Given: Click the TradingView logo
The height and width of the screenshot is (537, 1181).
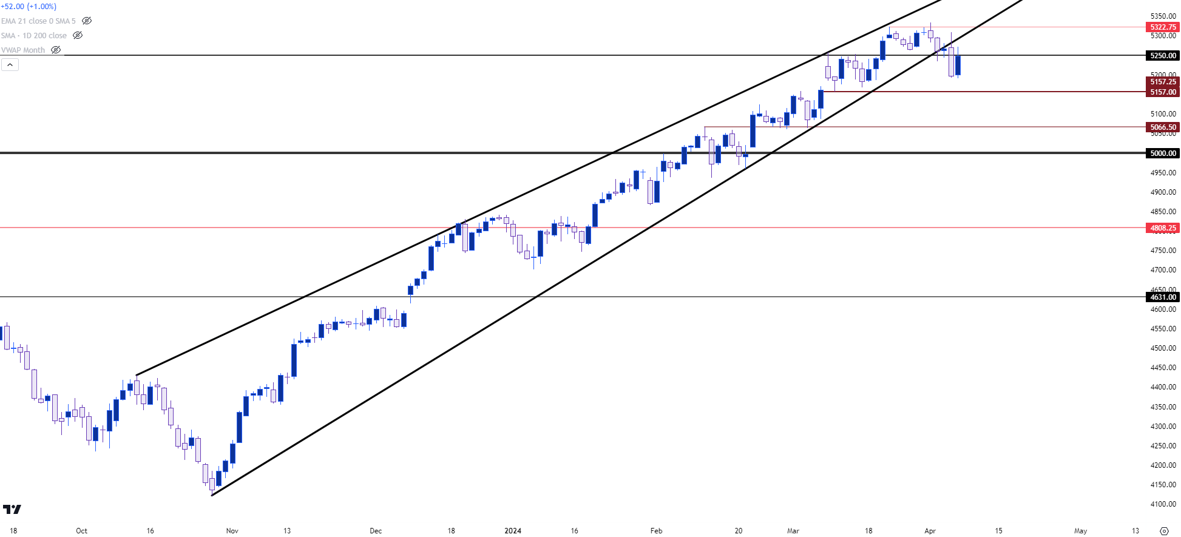Looking at the screenshot, I should pos(12,509).
